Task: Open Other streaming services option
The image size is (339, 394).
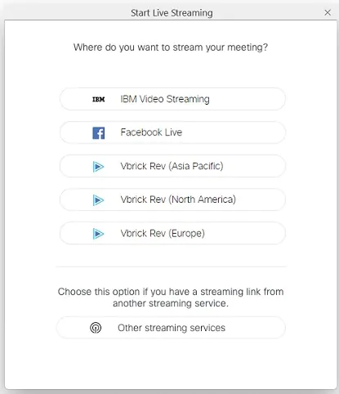Action: [171, 328]
